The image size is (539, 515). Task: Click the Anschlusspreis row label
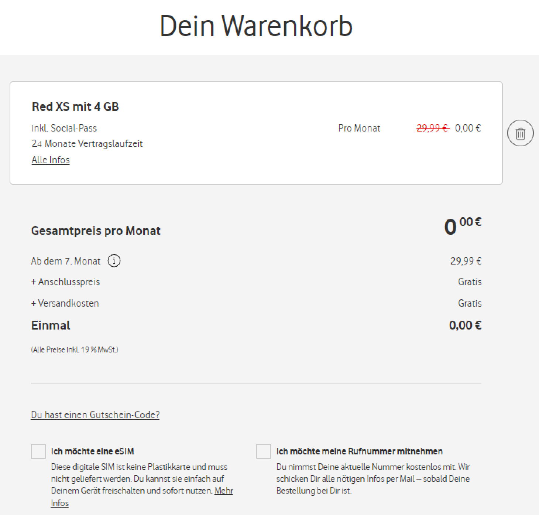point(65,282)
